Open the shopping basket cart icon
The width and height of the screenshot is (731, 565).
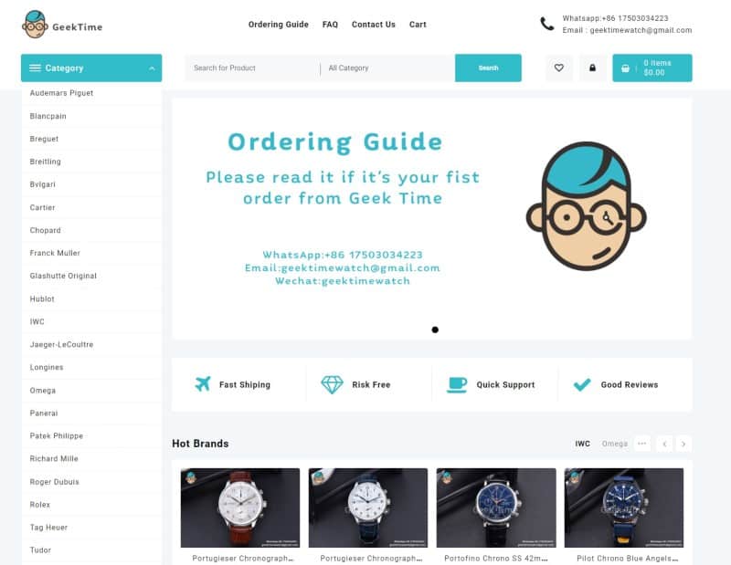click(x=625, y=68)
